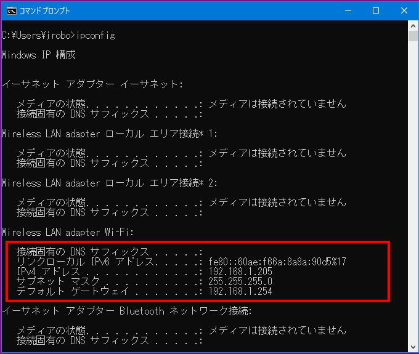Click the コマンド プロンプト title text
The height and width of the screenshot is (354, 419).
click(44, 11)
